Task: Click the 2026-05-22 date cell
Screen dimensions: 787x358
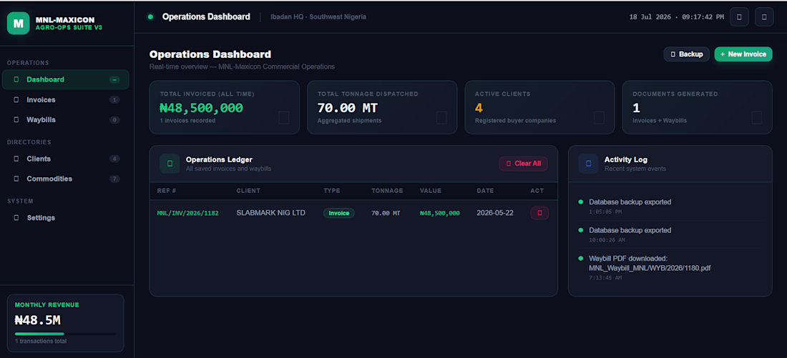Action: [x=495, y=213]
